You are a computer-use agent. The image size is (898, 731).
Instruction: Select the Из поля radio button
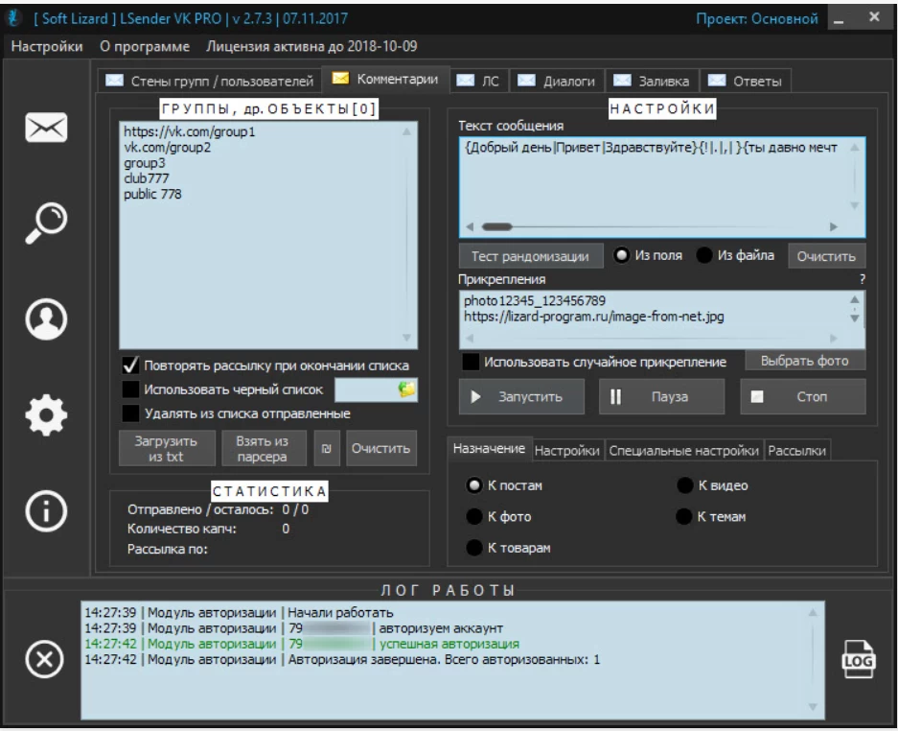(x=621, y=255)
